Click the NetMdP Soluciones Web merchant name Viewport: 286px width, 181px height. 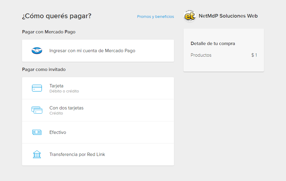[228, 16]
